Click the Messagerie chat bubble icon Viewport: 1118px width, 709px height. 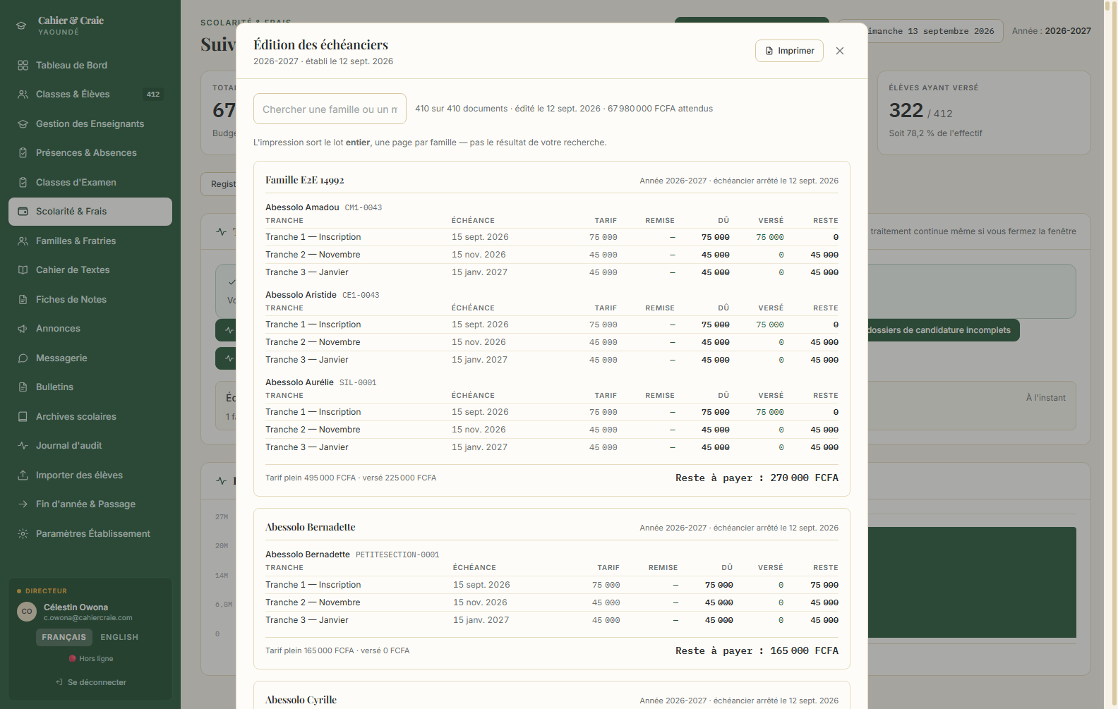23,358
